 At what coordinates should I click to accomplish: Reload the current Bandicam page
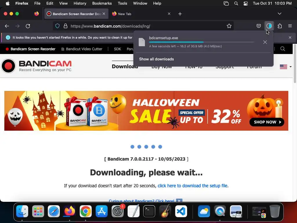[28, 26]
